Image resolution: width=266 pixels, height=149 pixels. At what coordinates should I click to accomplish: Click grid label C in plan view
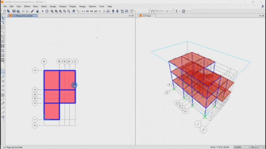point(75,62)
